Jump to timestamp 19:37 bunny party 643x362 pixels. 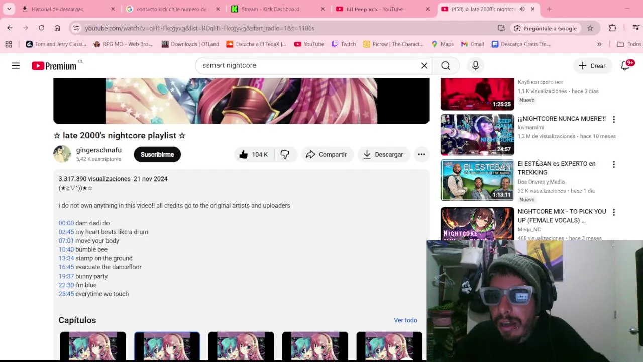click(x=66, y=276)
